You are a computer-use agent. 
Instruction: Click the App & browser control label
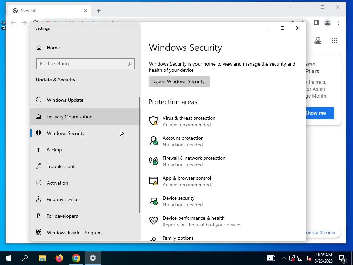pyautogui.click(x=186, y=178)
